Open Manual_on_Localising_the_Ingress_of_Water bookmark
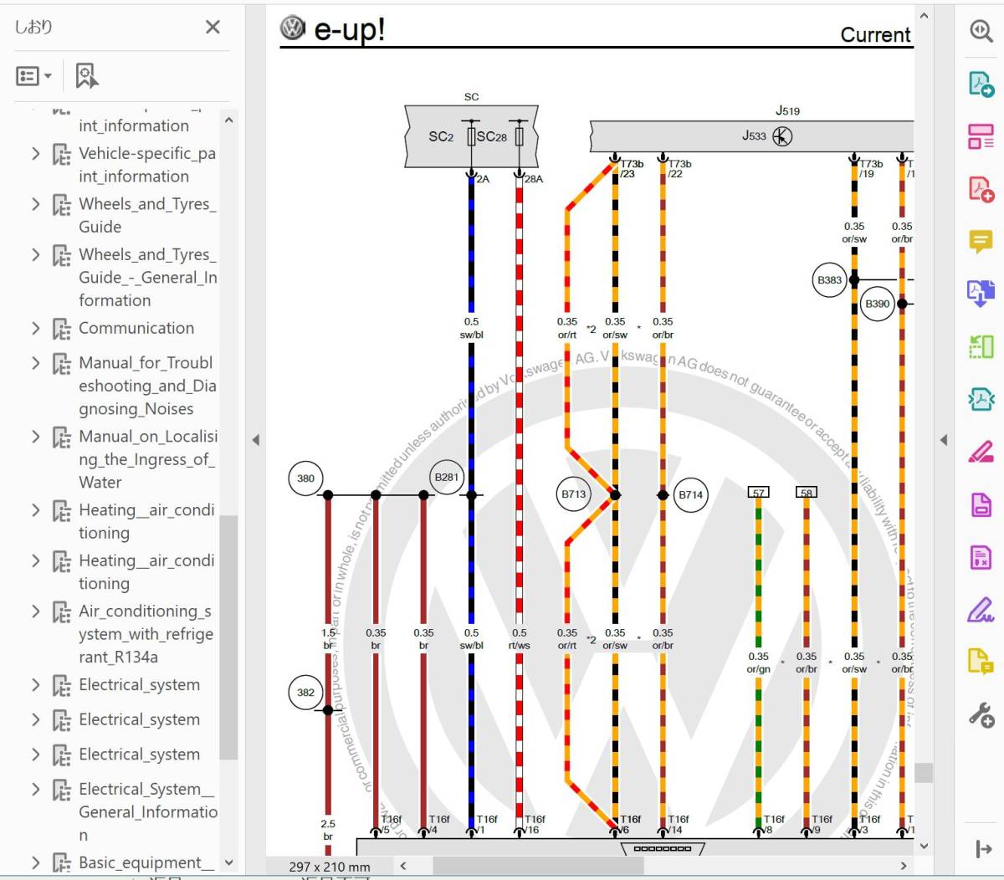 pos(147,459)
